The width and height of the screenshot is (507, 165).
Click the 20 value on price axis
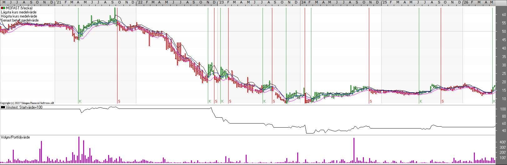504,82
